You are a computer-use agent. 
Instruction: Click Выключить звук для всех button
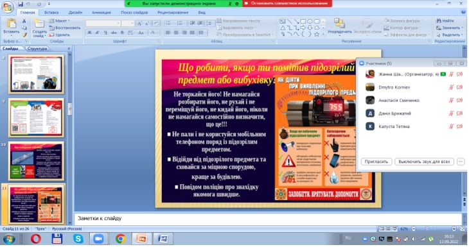click(x=424, y=162)
